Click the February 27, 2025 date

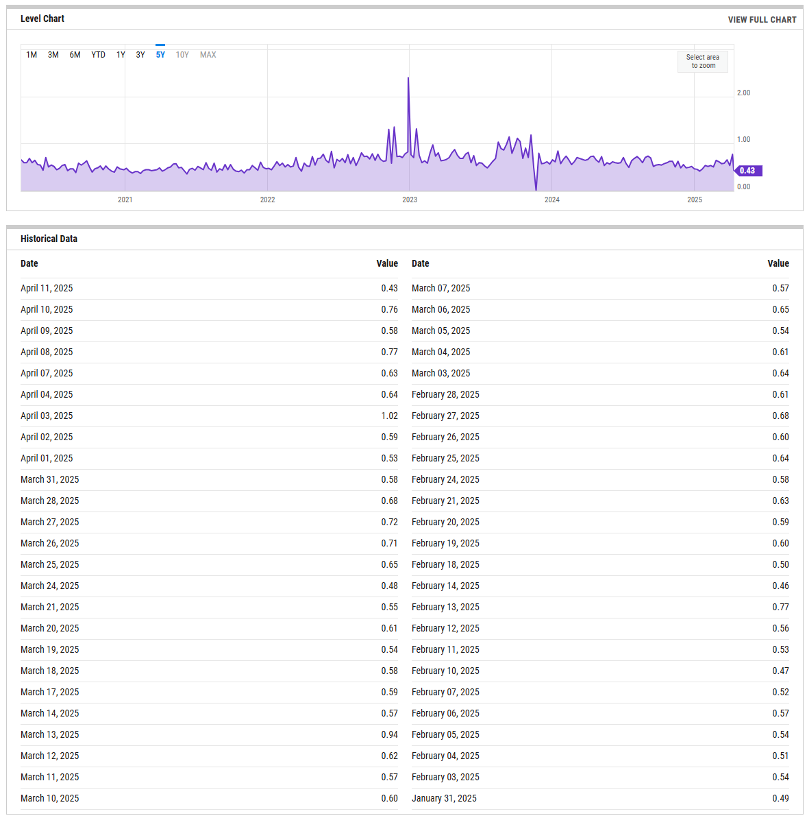tap(445, 416)
